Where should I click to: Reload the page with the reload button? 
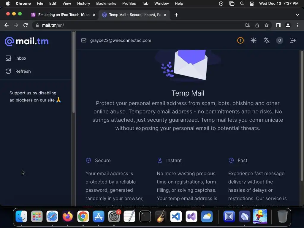click(x=26, y=25)
